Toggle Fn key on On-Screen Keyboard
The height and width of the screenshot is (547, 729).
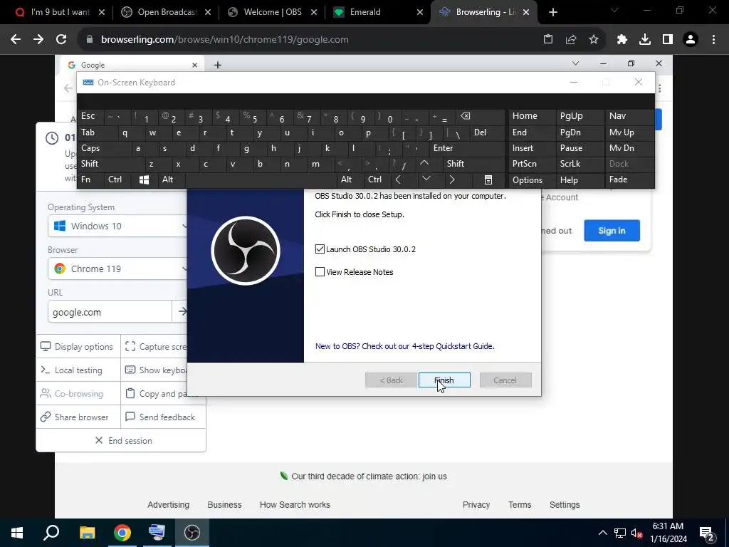[90, 179]
